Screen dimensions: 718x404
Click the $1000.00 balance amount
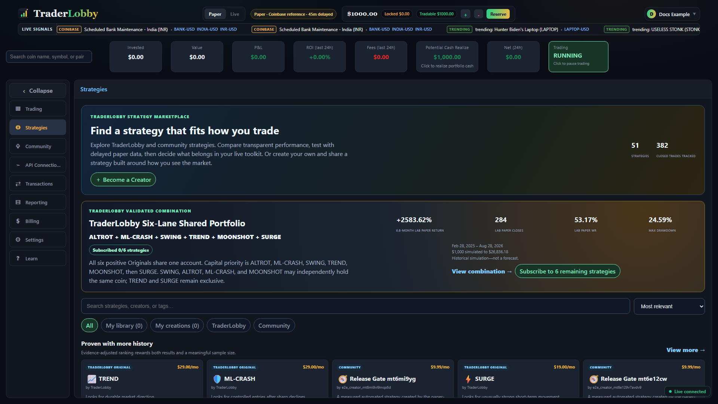[x=362, y=14]
